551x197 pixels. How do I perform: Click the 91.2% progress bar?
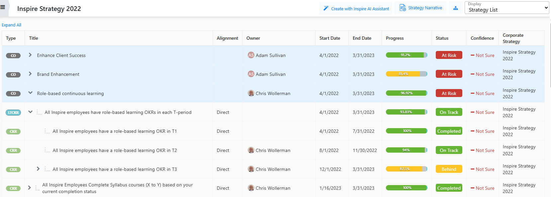407,55
